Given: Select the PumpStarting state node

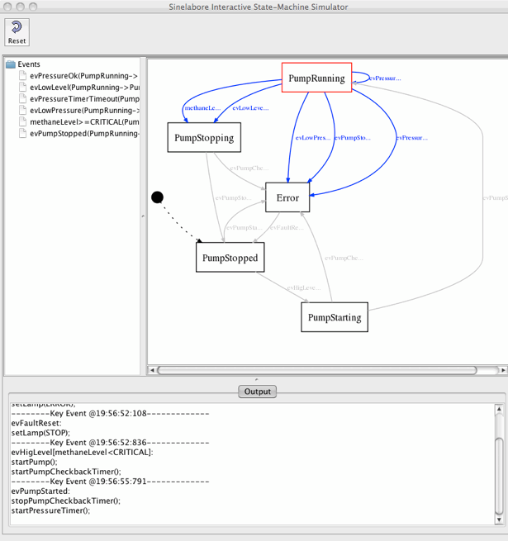Looking at the screenshot, I should [334, 317].
